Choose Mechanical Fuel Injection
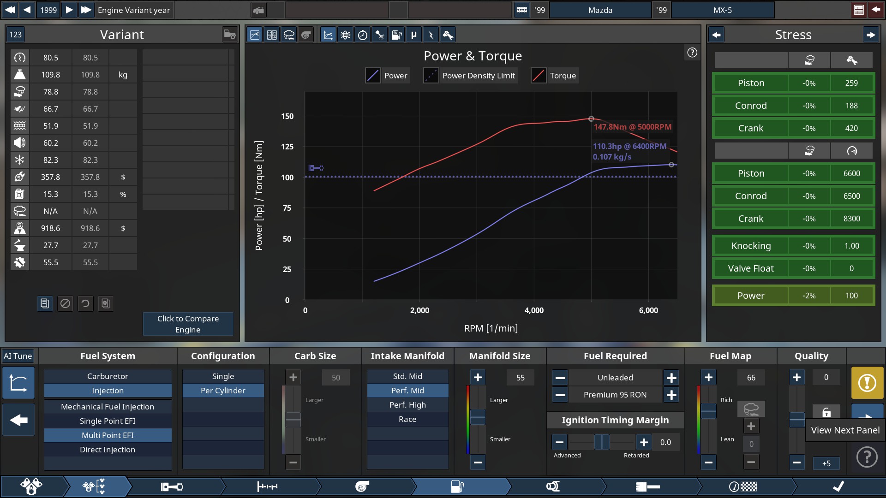The width and height of the screenshot is (886, 498). pos(108,407)
